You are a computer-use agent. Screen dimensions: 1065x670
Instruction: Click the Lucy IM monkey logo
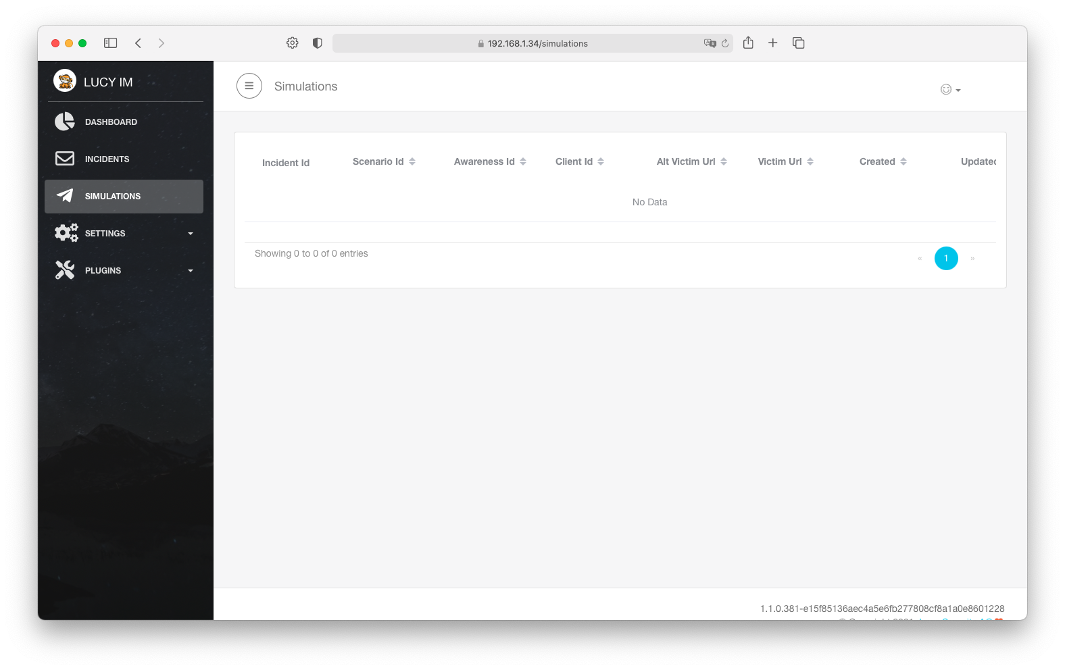click(65, 81)
